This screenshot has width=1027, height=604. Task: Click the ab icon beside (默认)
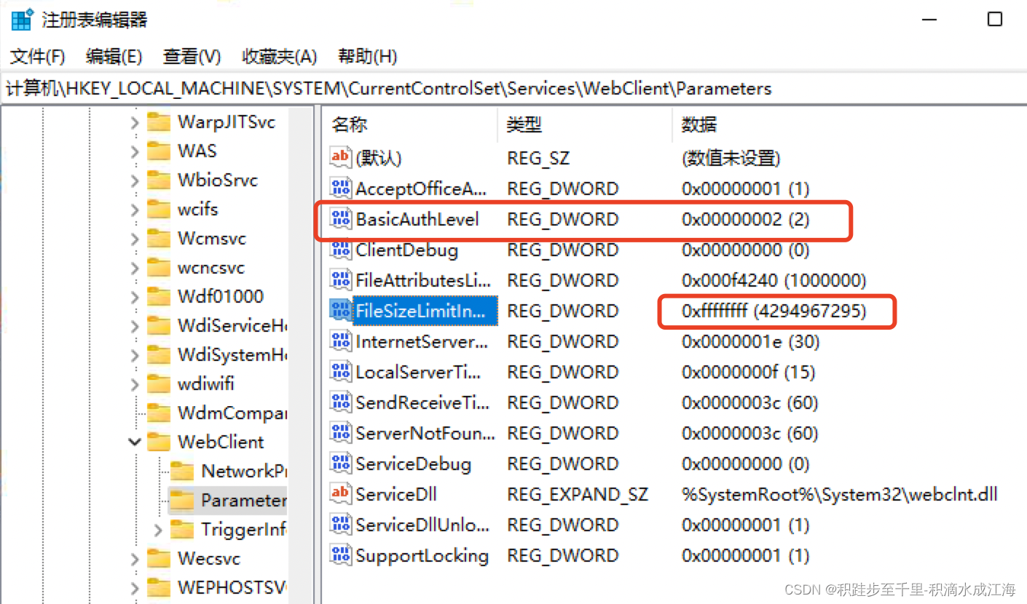(x=339, y=157)
